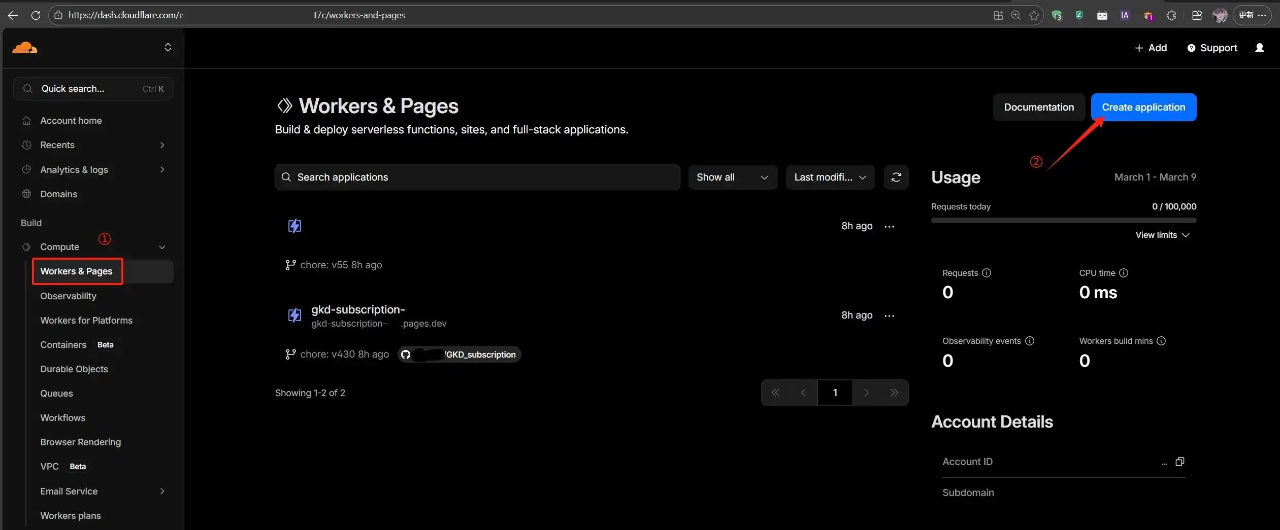Click the Cloudflare logo
The height and width of the screenshot is (530, 1280).
[x=24, y=48]
